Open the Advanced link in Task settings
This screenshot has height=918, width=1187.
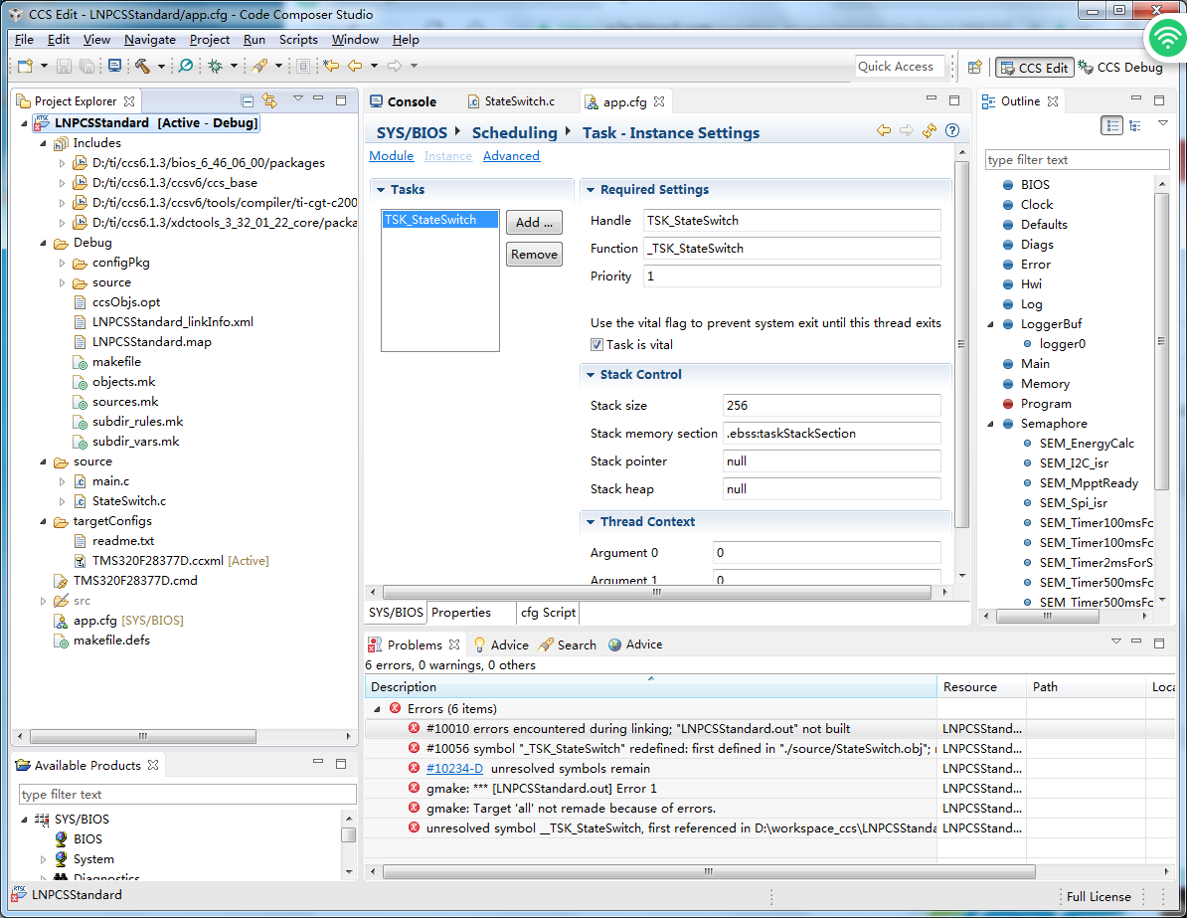[x=511, y=156]
